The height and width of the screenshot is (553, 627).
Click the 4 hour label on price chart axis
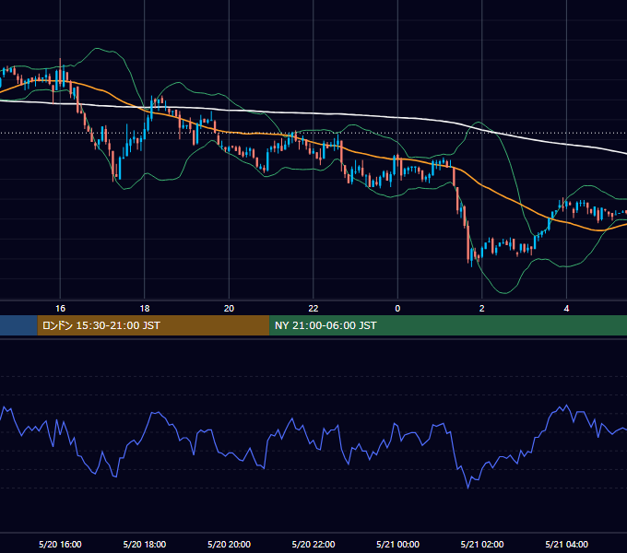click(x=566, y=309)
